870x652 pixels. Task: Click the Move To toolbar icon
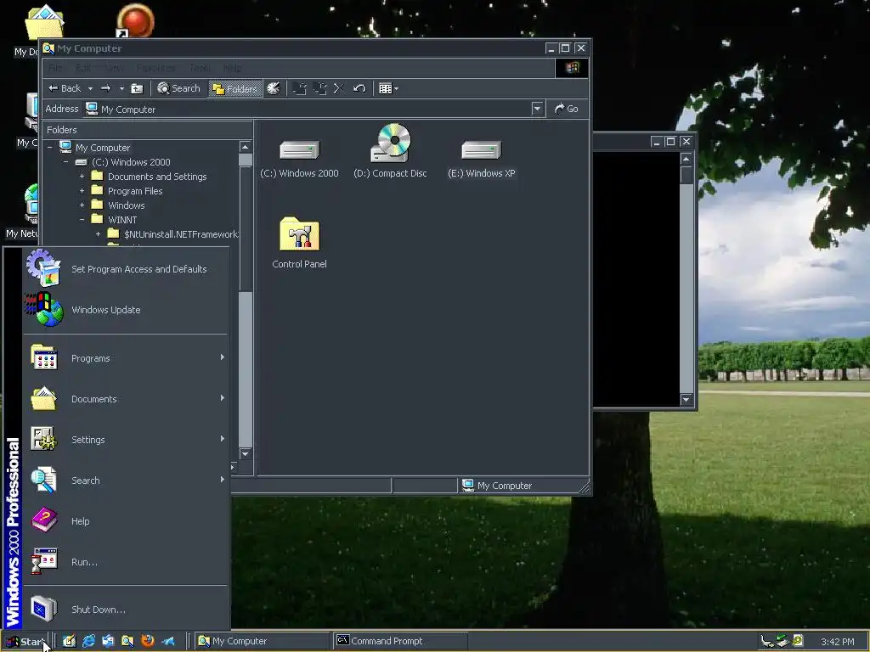coord(300,88)
